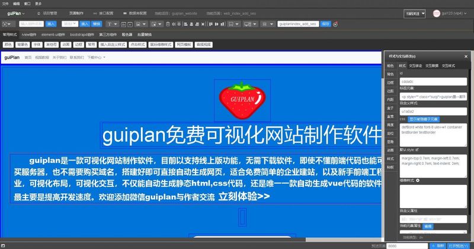Click align right edges icon
The image size is (474, 249).
click(197, 24)
